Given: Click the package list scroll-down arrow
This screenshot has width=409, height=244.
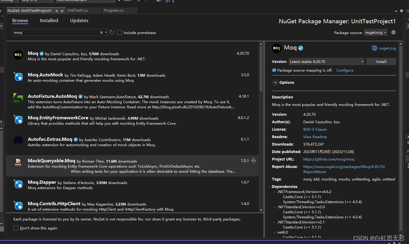Looking at the screenshot, I should [261, 210].
